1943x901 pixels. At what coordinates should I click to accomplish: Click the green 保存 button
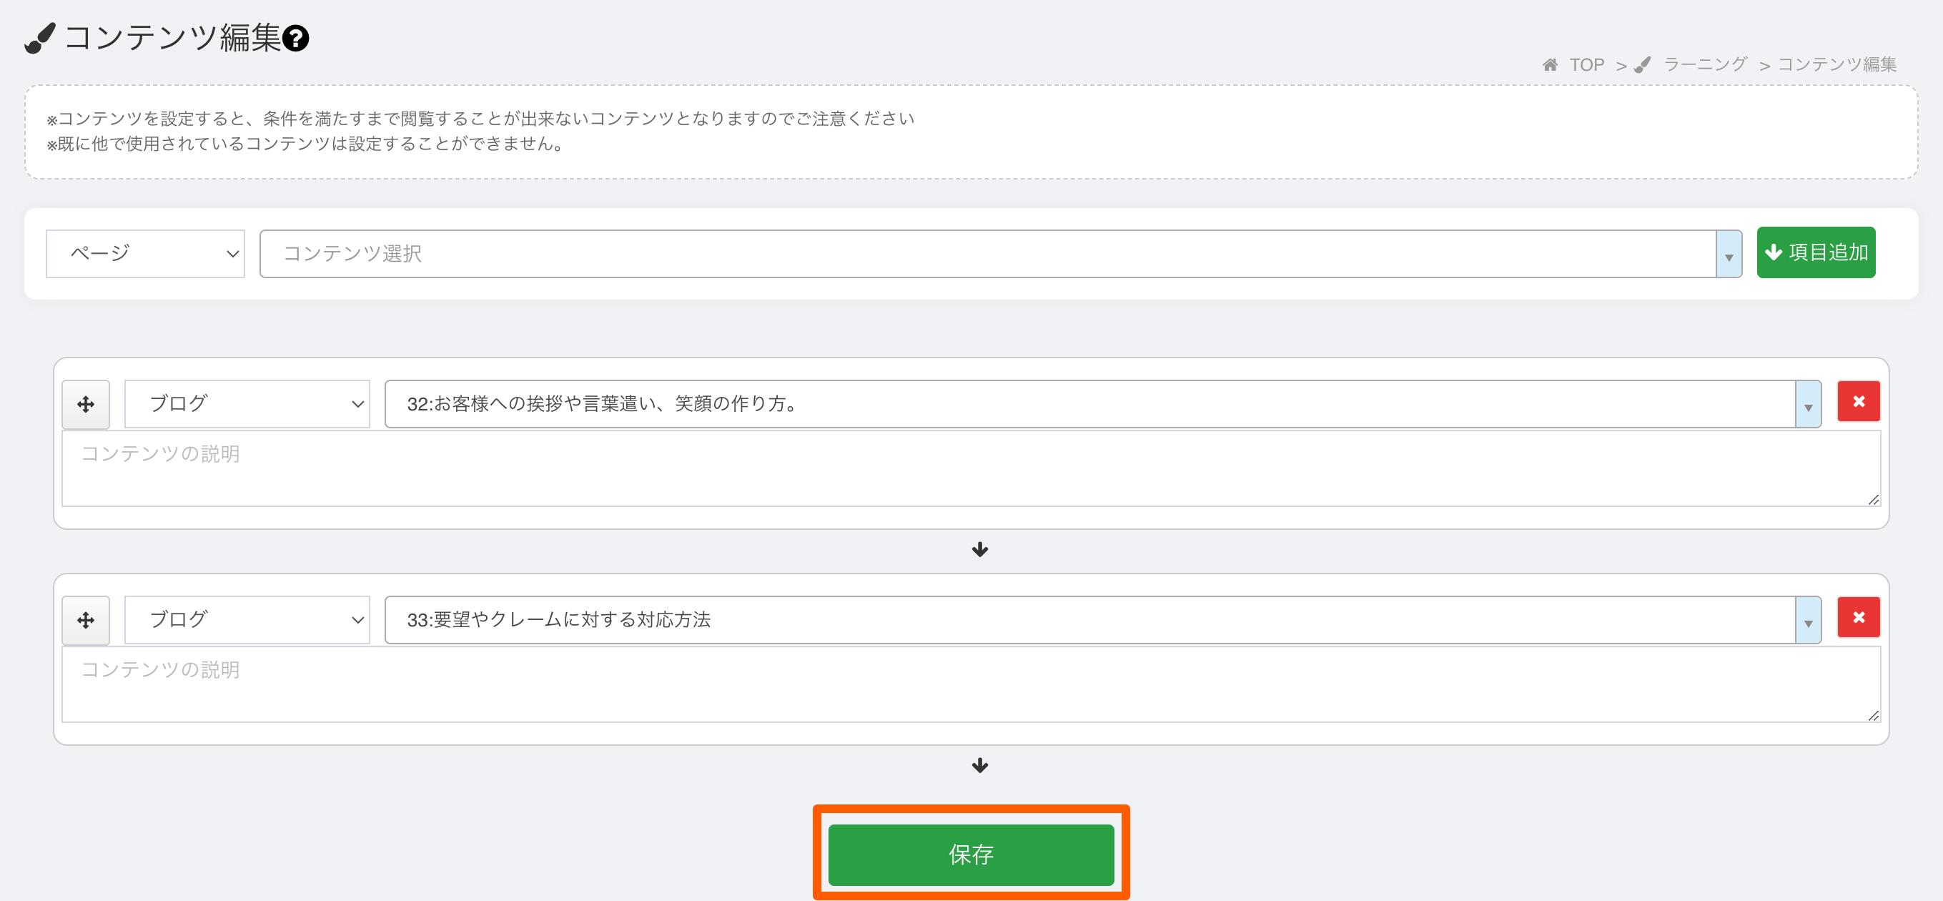971,855
